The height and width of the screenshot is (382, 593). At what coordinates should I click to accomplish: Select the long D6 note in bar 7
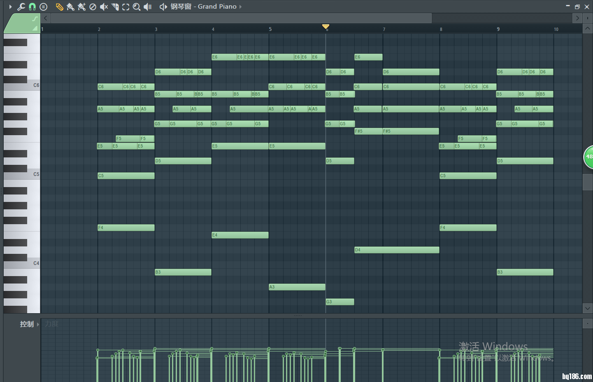click(x=411, y=72)
